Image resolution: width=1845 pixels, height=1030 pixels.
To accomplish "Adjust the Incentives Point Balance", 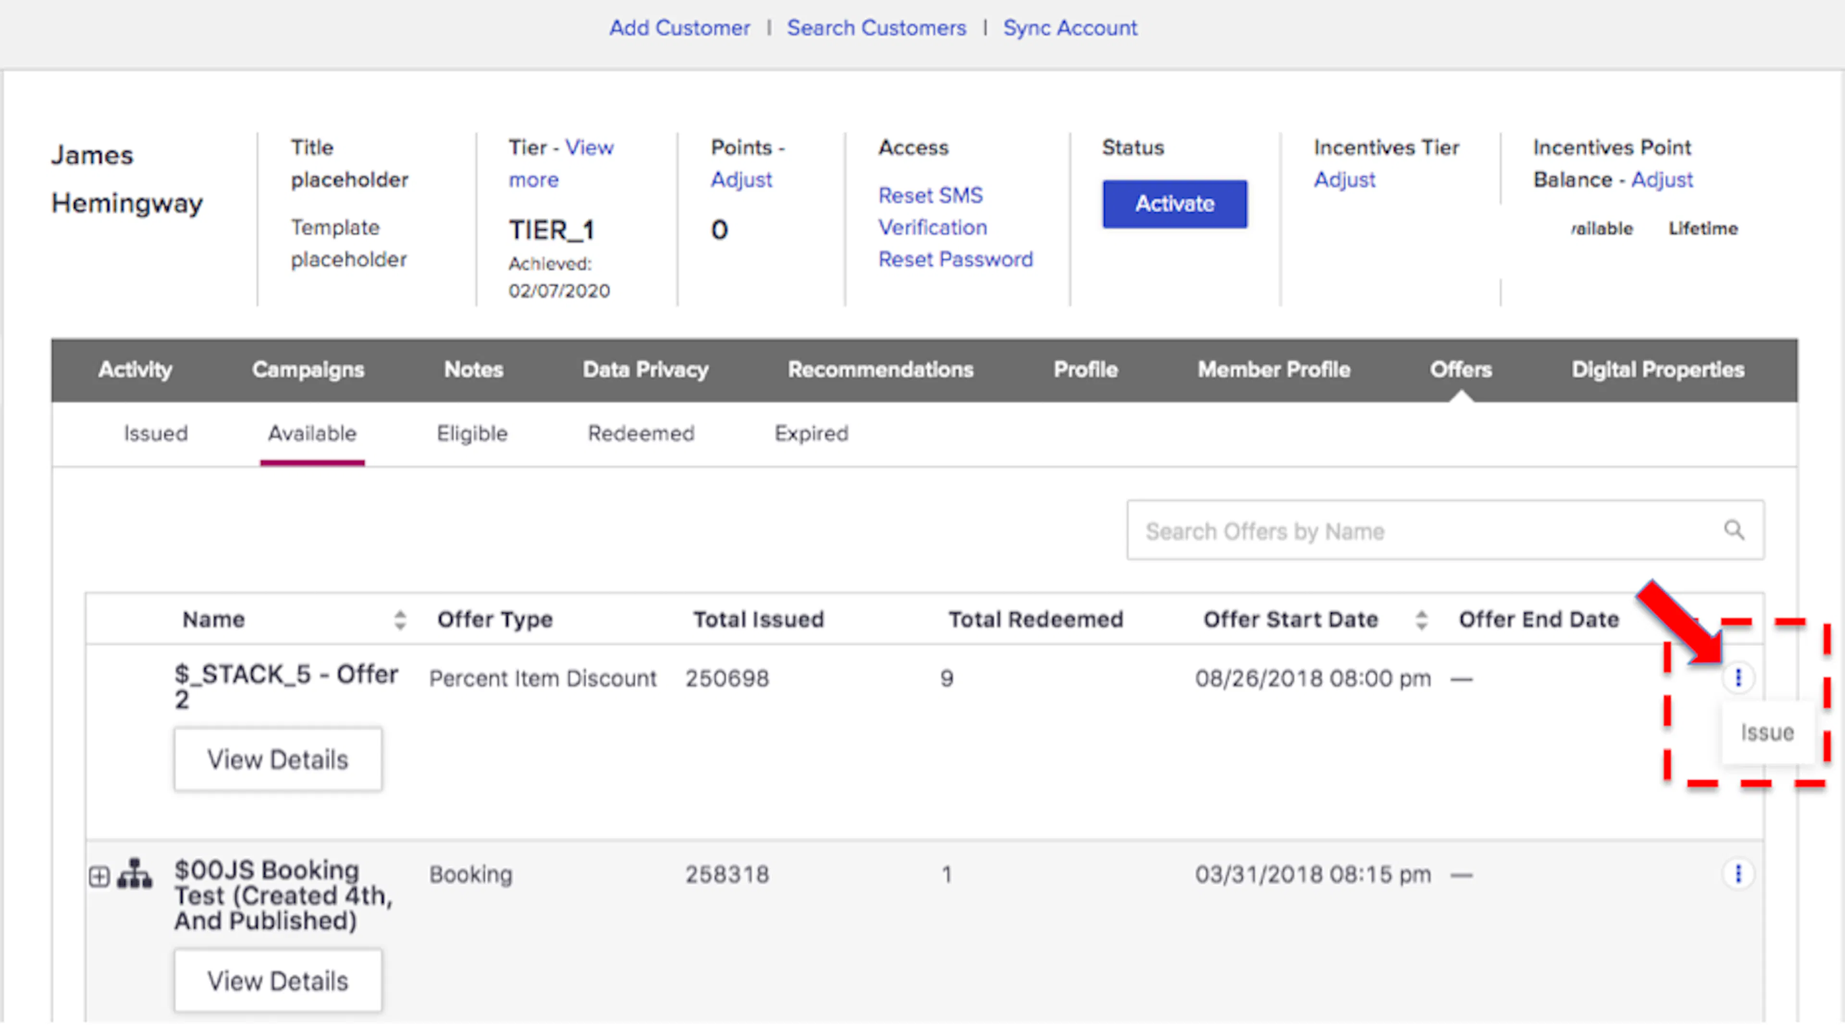I will 1661,180.
